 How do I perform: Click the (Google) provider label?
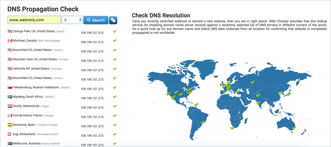click(x=63, y=59)
